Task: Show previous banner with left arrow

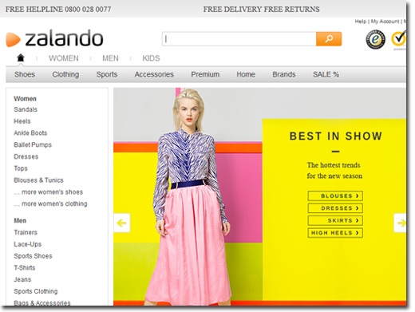Action: tap(122, 223)
